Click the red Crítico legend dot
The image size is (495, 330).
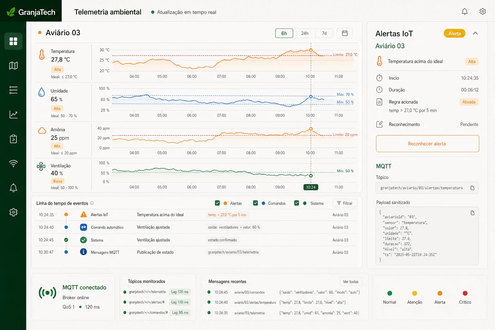tap(465, 293)
